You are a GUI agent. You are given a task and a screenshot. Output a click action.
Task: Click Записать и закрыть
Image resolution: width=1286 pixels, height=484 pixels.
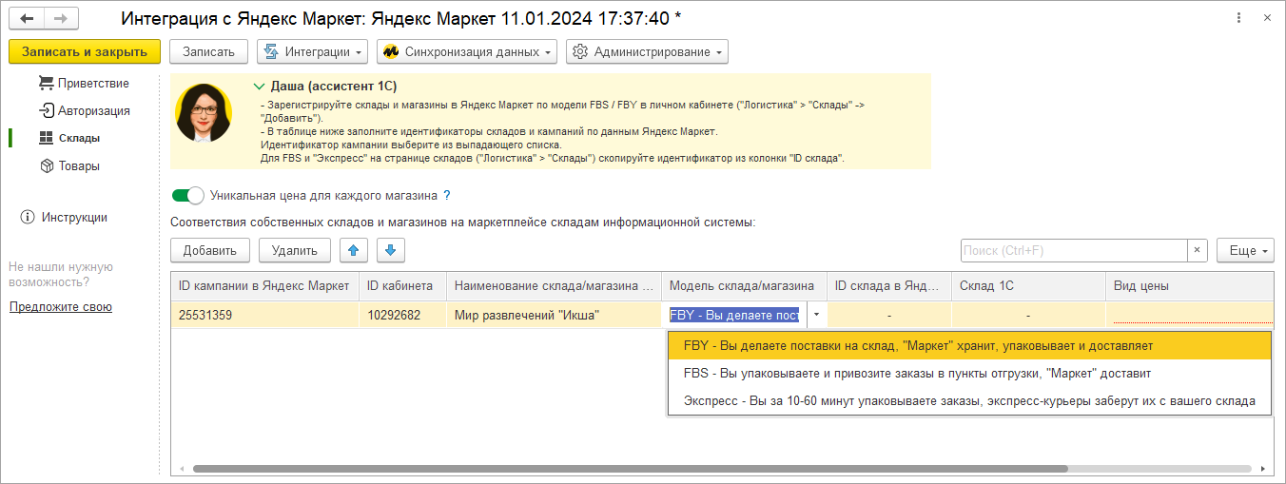pyautogui.click(x=85, y=51)
